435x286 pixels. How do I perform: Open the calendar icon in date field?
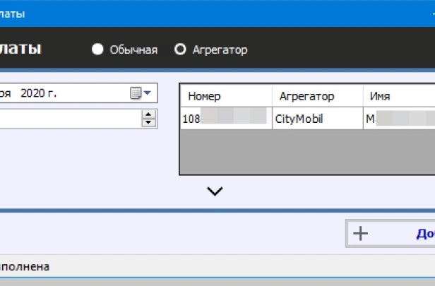click(x=136, y=93)
